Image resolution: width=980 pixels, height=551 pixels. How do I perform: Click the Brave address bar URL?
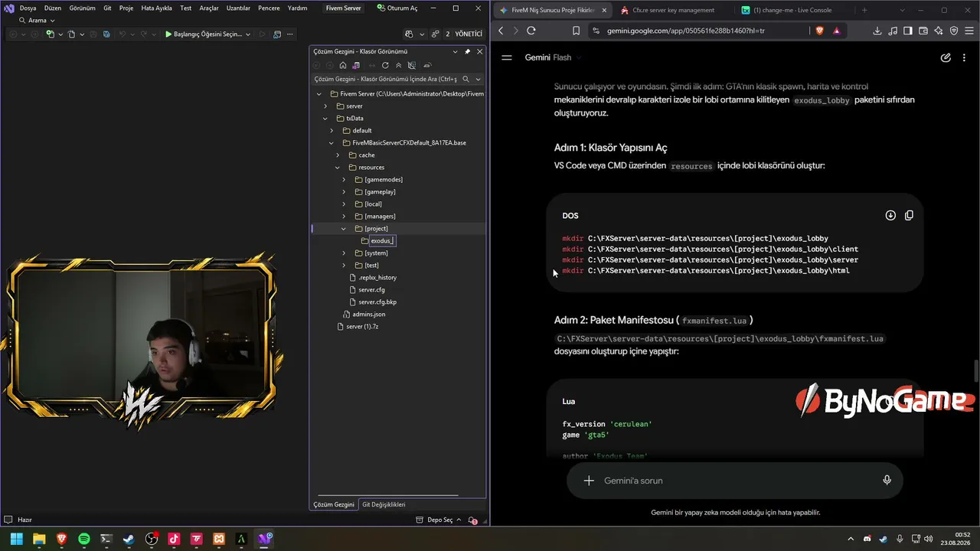pyautogui.click(x=686, y=31)
